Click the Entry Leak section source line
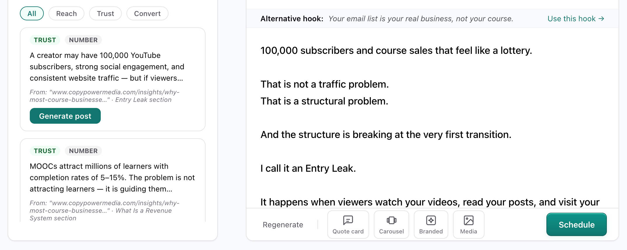 tap(104, 96)
